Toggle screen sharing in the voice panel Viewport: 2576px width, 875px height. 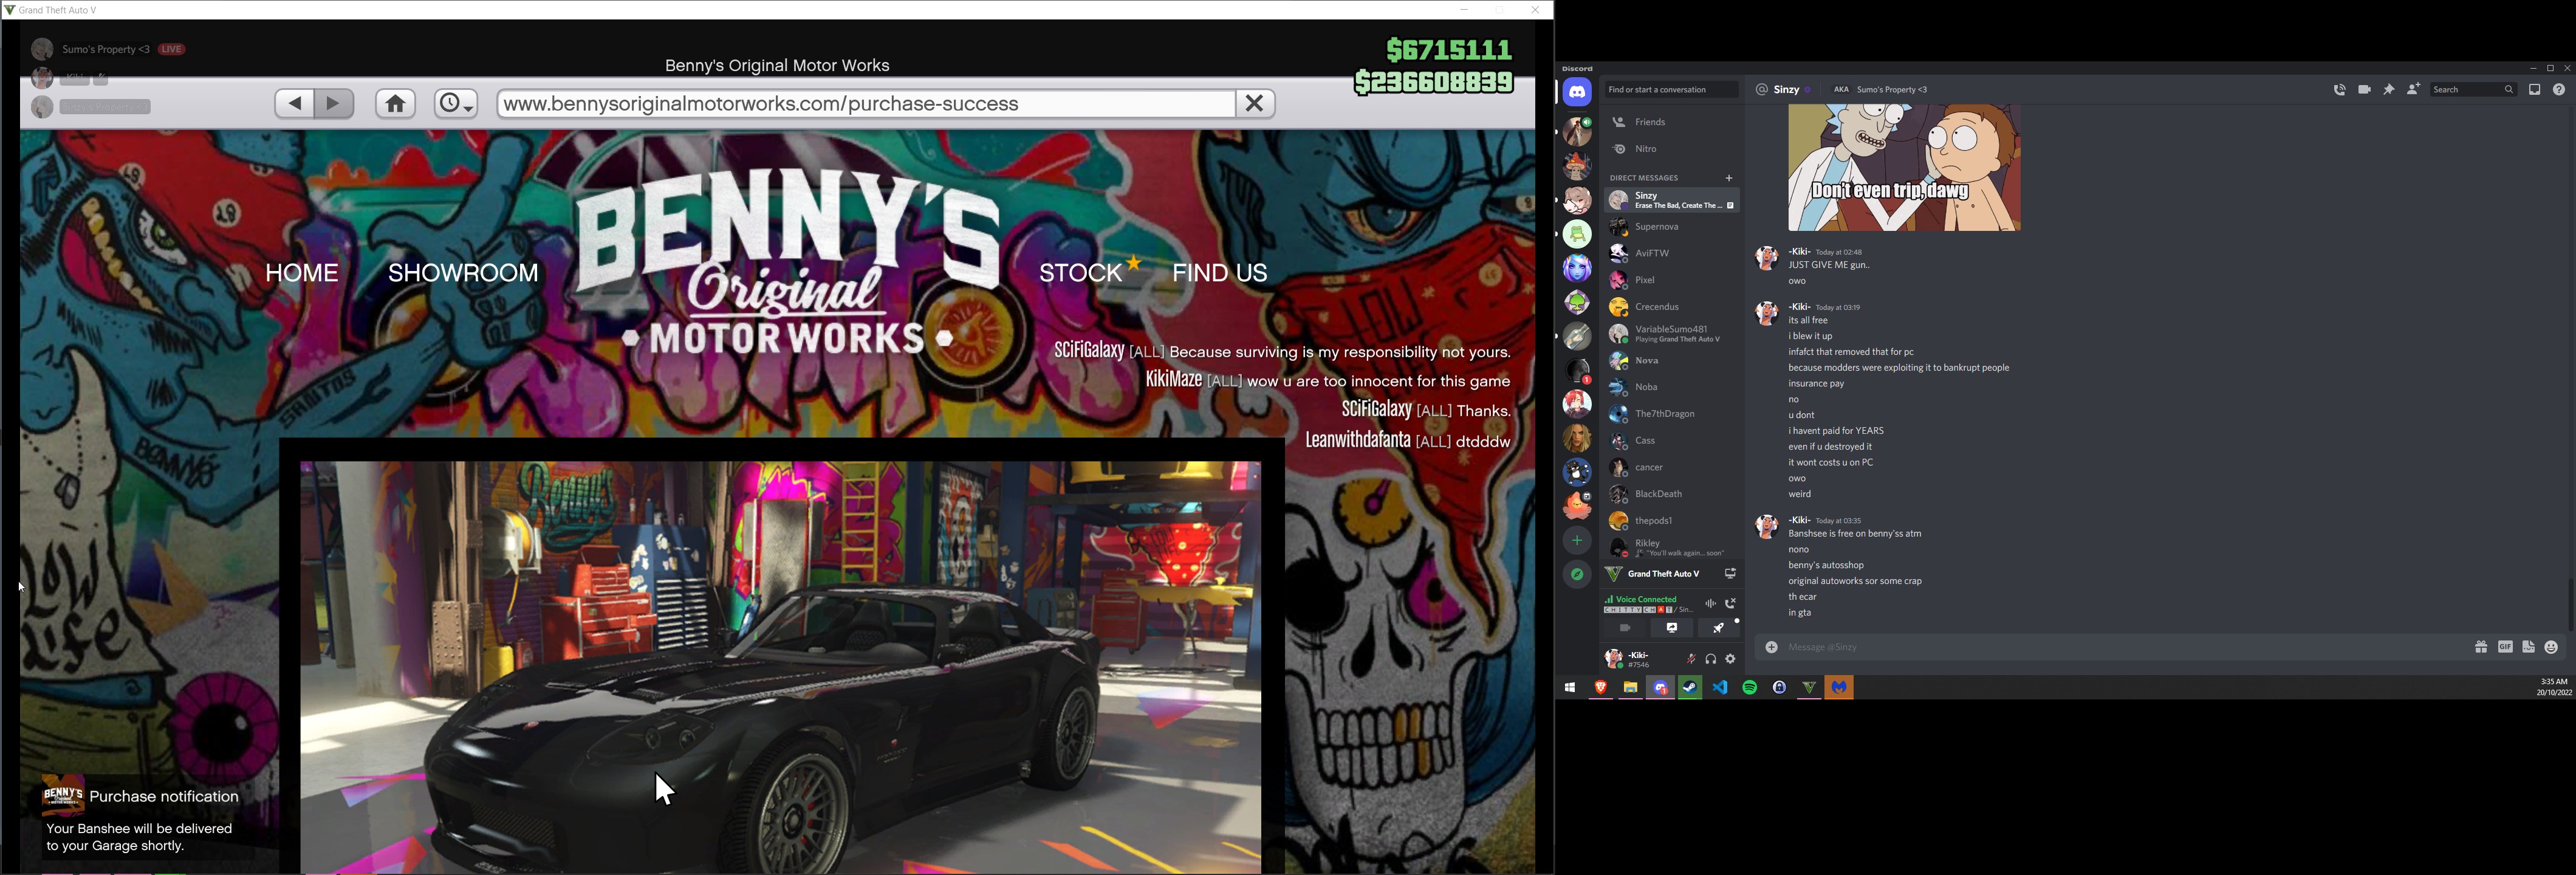pos(1671,628)
